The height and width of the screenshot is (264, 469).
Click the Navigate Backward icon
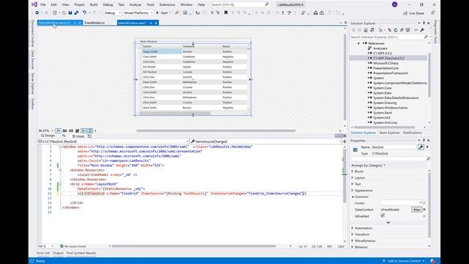tap(37, 13)
